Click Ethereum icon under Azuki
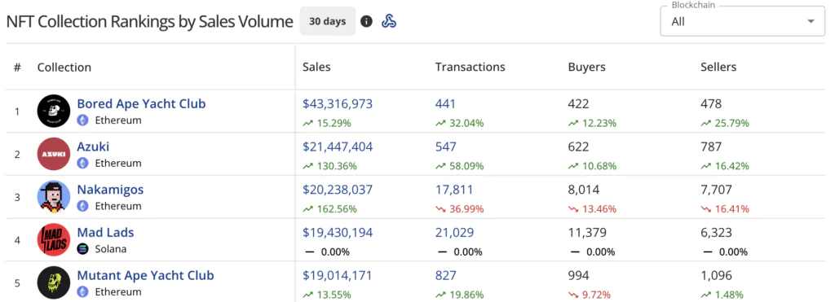 (82, 164)
